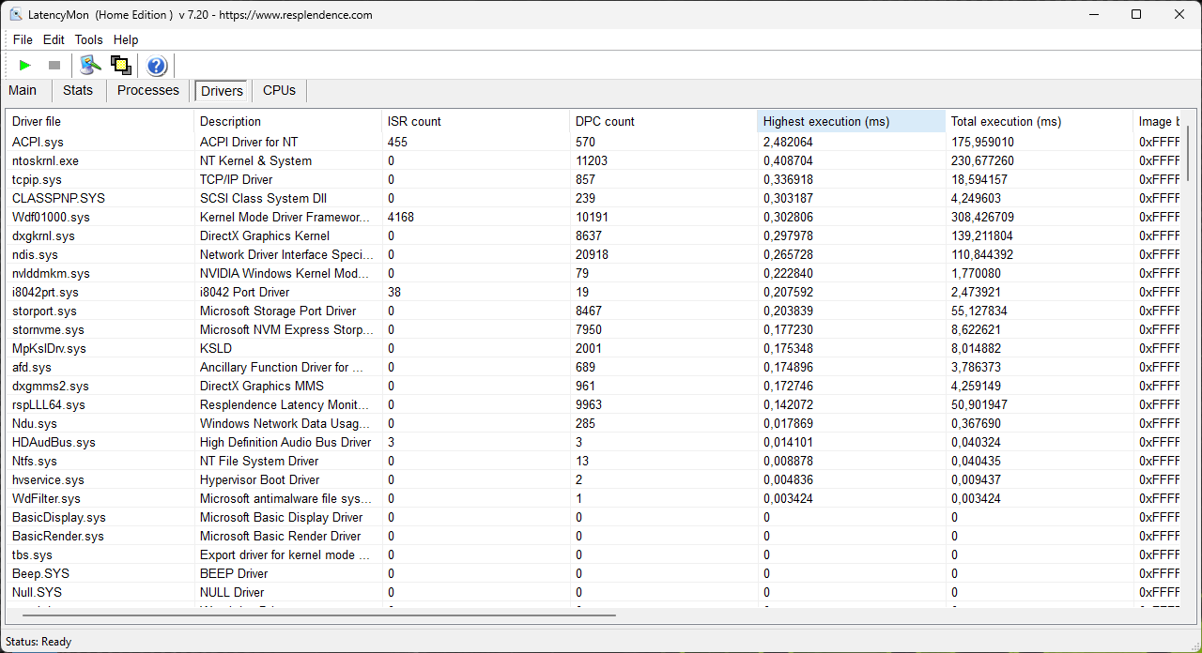1202x653 pixels.
Task: Select the nvlddmkm.sys driver row
Action: point(593,273)
